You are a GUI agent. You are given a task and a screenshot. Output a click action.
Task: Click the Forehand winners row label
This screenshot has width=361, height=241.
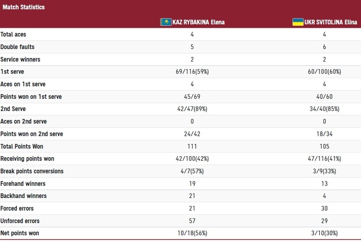click(x=23, y=184)
